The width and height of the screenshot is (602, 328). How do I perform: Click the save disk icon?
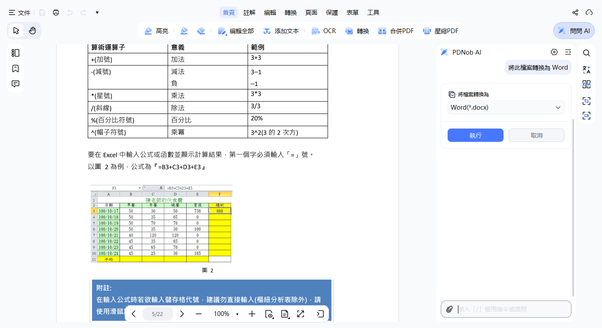pos(42,12)
